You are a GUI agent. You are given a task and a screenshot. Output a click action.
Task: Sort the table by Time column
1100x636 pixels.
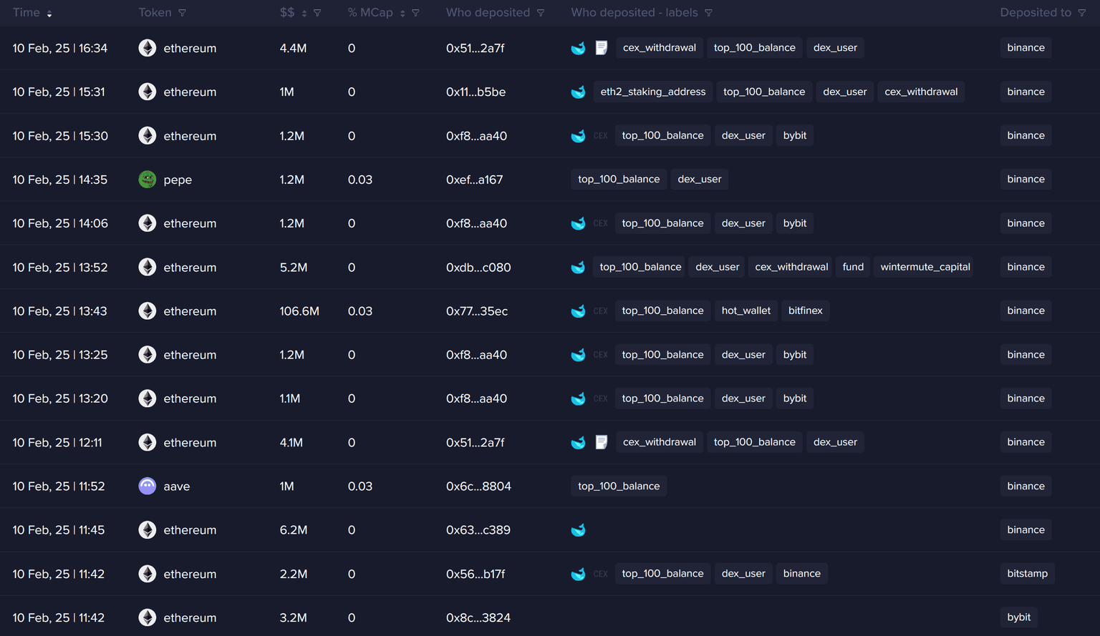(x=49, y=14)
